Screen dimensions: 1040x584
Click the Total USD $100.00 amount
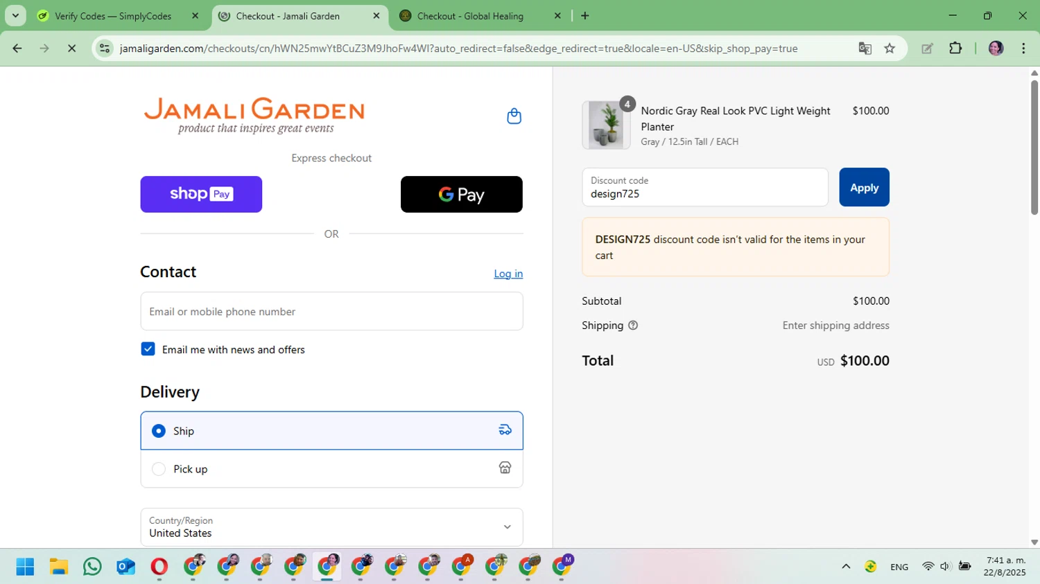(853, 361)
